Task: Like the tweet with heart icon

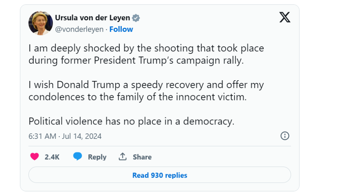Action: (35, 157)
